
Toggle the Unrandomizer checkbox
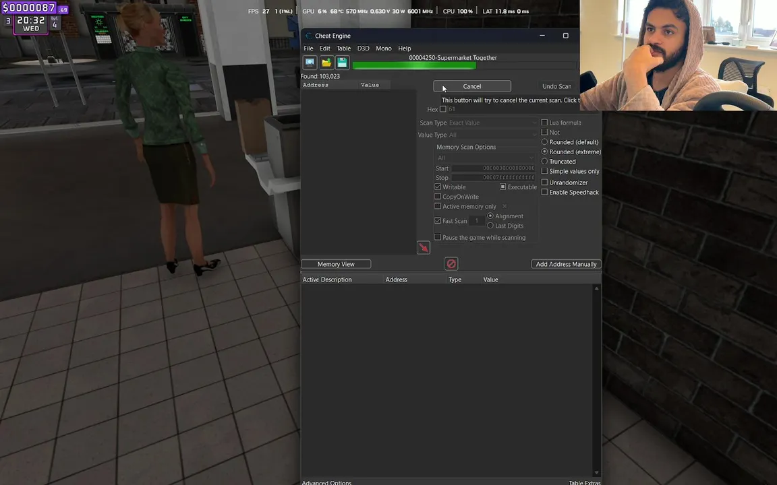click(544, 182)
